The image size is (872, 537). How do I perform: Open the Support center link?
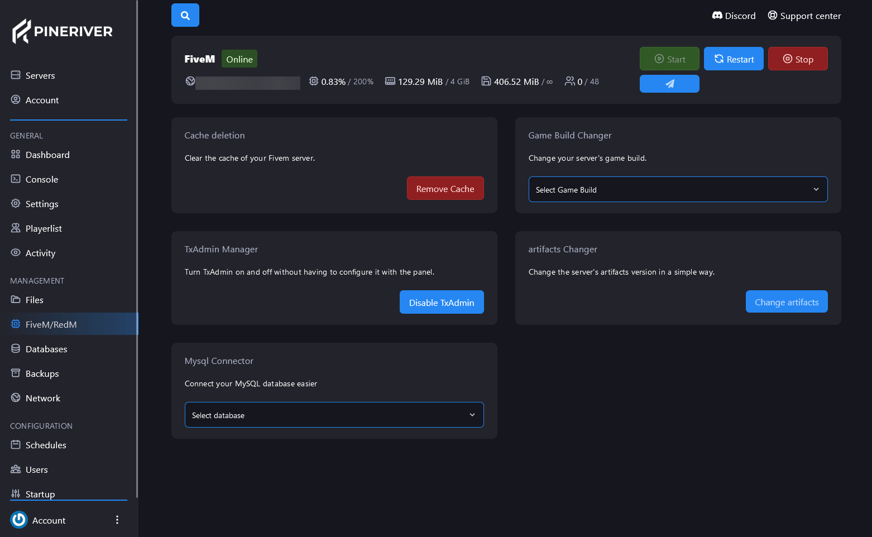click(x=804, y=16)
